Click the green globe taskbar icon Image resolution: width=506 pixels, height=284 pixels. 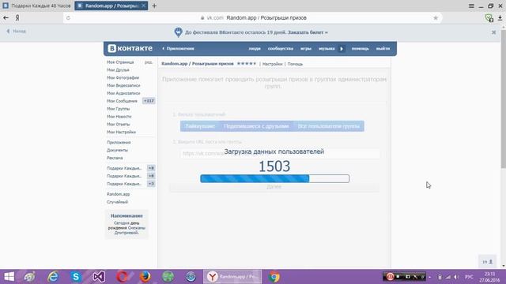[168, 277]
